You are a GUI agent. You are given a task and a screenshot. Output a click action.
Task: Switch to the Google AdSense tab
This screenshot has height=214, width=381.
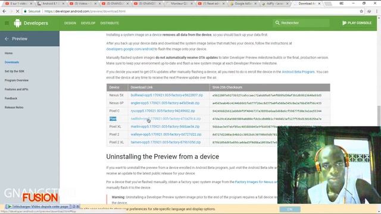243,4
